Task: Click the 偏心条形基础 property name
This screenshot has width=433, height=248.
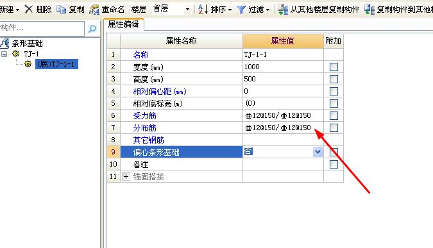Action: coord(157,153)
